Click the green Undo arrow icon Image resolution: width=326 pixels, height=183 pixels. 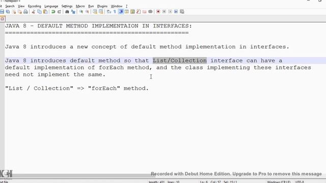pos(53,12)
